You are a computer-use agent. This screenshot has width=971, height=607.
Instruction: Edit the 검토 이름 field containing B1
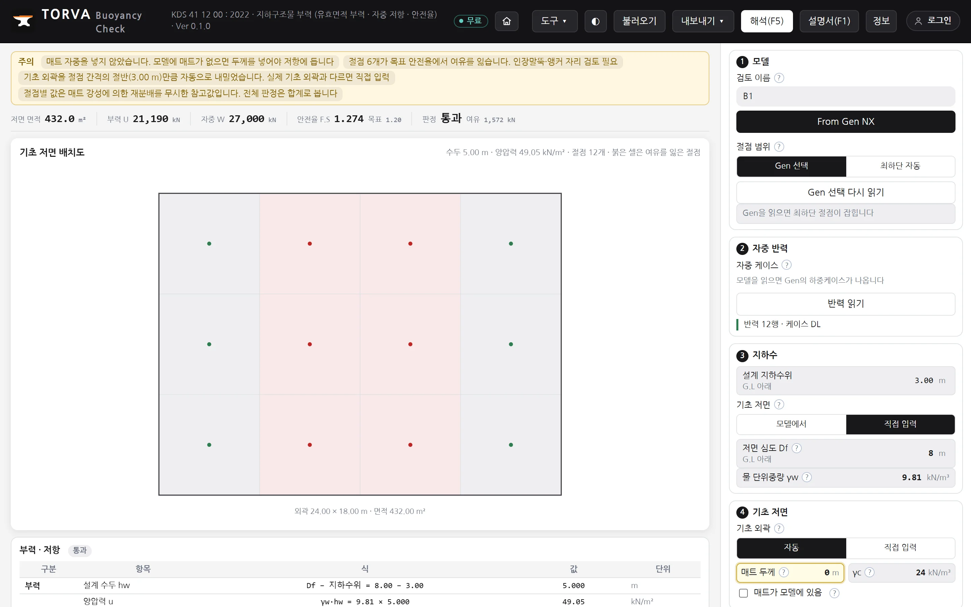click(846, 96)
